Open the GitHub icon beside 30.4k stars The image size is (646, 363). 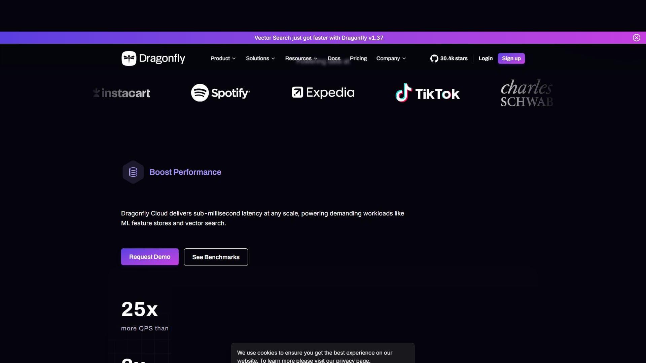click(x=434, y=58)
